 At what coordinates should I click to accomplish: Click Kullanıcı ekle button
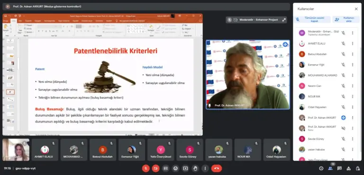[x=346, y=19]
